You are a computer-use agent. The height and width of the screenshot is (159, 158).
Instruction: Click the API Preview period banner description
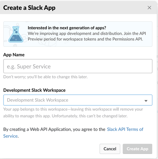87,36
